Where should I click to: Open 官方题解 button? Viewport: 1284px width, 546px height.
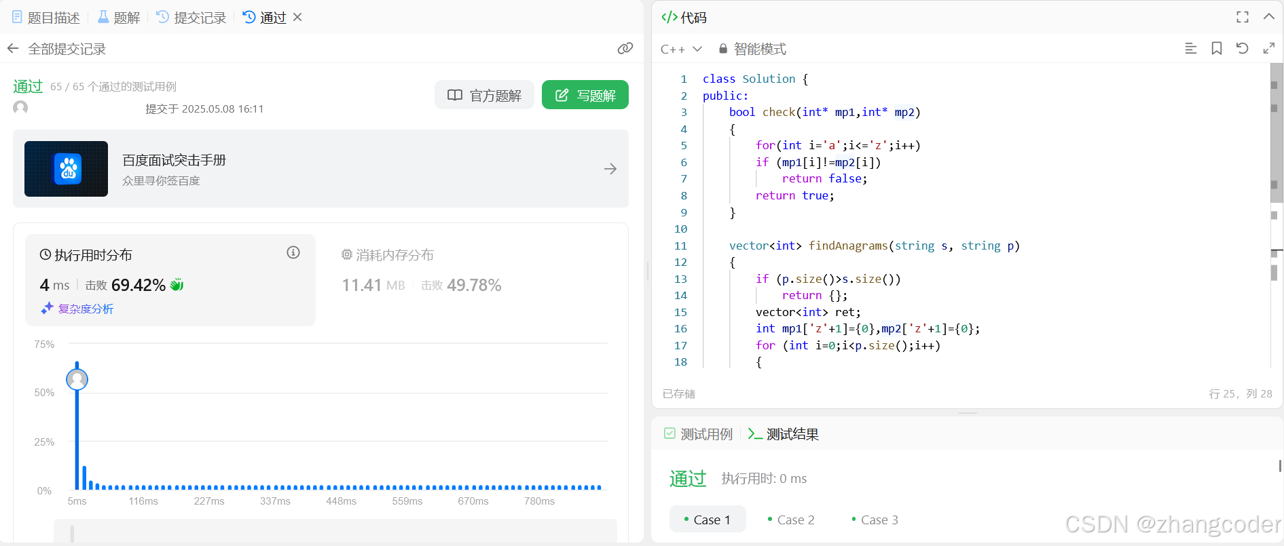[x=484, y=95]
